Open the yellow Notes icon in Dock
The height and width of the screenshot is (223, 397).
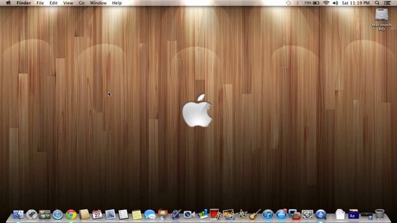point(136,215)
